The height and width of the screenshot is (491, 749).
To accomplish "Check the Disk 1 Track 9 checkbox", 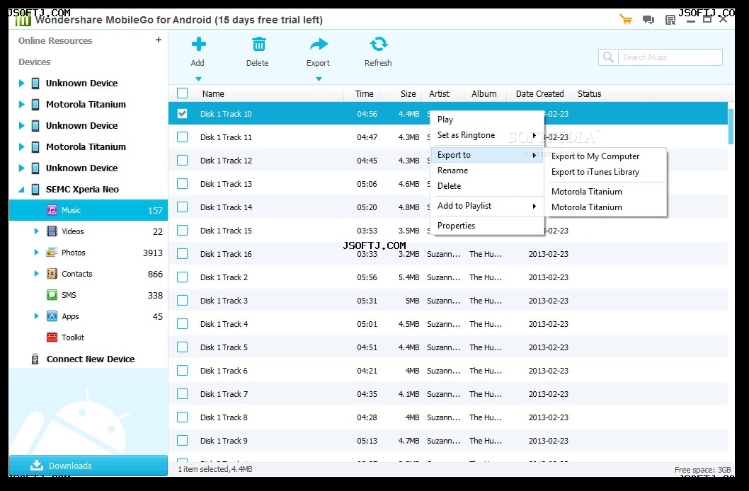I will point(182,441).
